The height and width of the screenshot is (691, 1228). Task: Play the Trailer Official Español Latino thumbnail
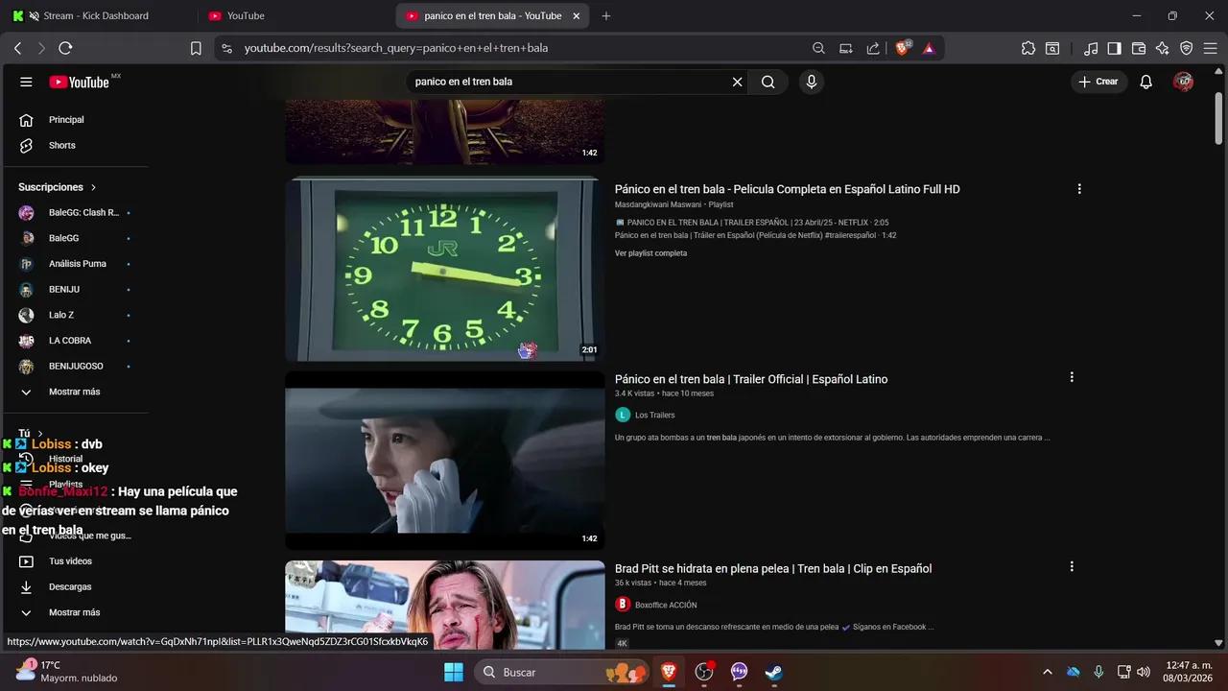[x=444, y=460]
